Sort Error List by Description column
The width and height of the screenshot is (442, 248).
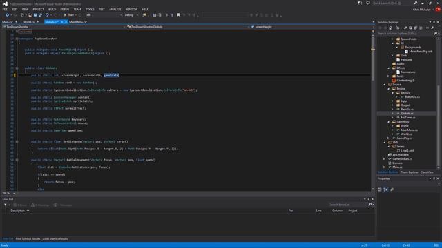(18, 211)
